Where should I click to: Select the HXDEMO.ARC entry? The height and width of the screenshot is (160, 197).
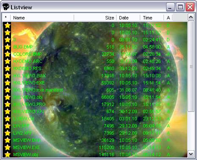coord(28,61)
